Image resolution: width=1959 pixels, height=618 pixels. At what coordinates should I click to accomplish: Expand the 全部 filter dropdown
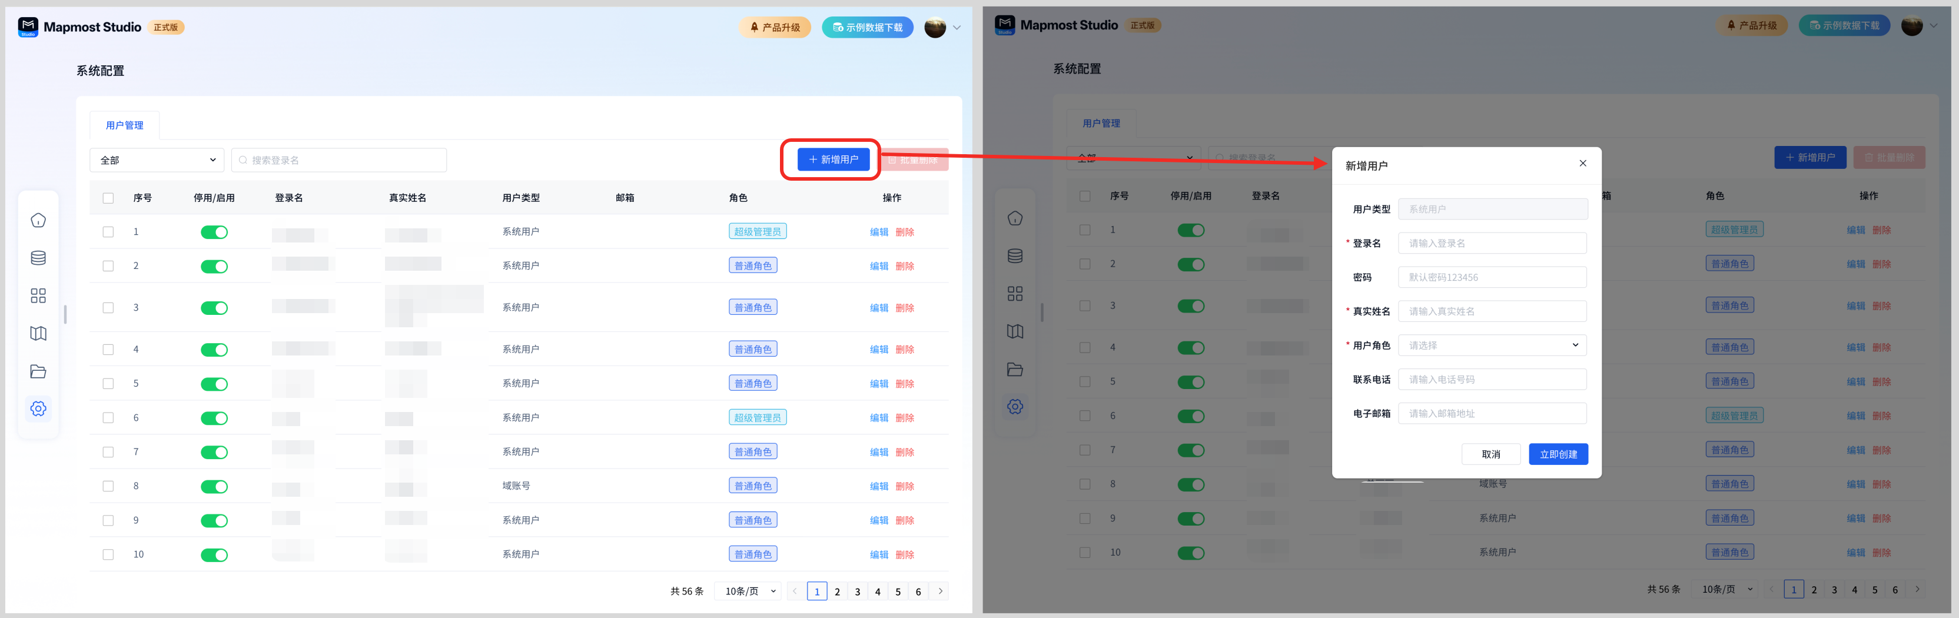coord(157,161)
